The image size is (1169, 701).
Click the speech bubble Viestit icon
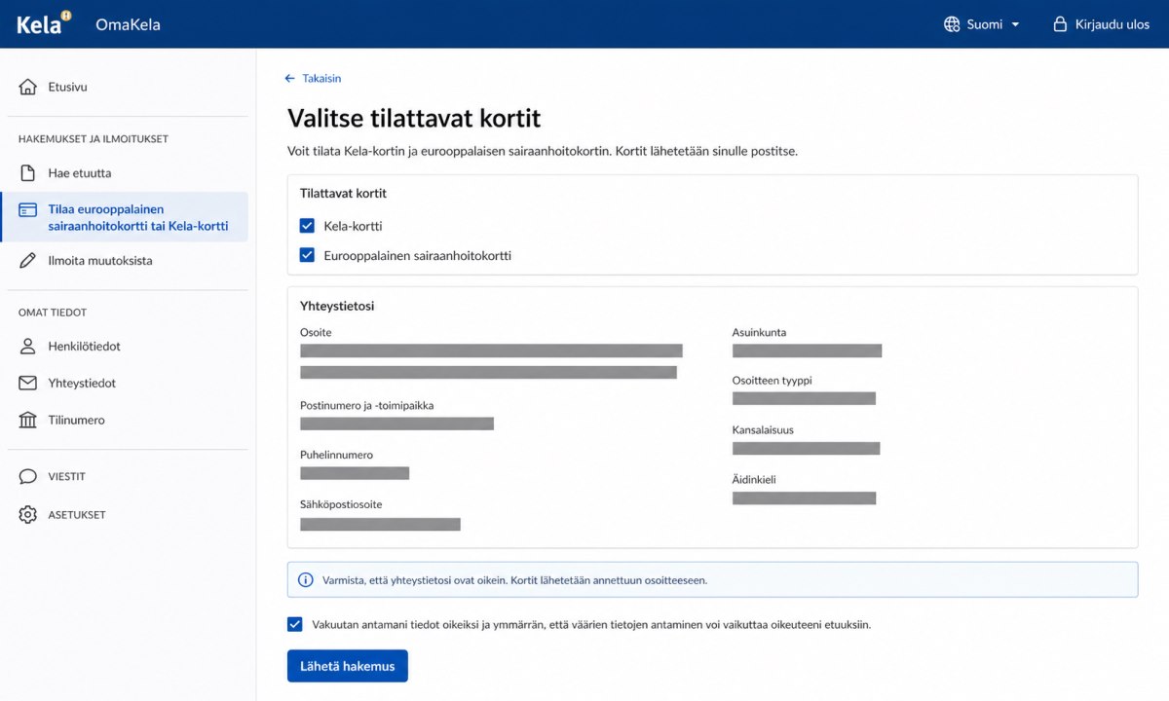pyautogui.click(x=28, y=477)
